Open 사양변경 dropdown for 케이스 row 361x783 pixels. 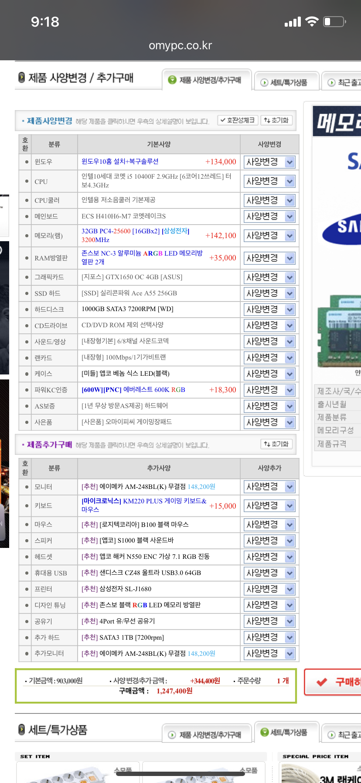pos(269,374)
